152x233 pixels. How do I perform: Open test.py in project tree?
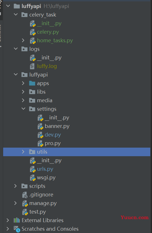point(38,212)
